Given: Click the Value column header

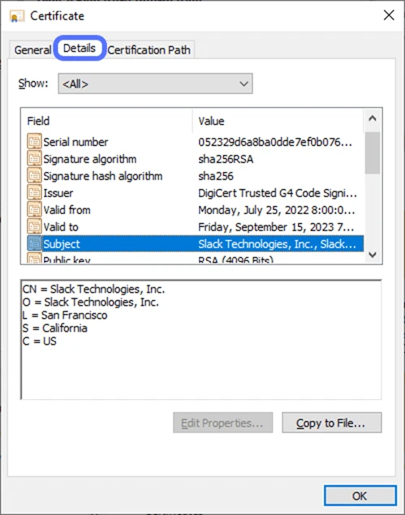Looking at the screenshot, I should [278, 121].
